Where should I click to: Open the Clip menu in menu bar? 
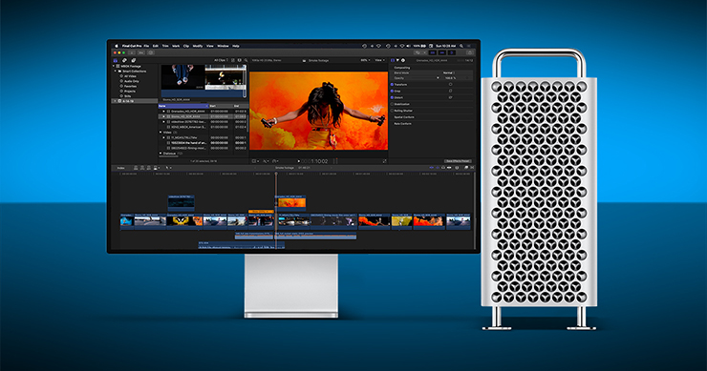click(x=185, y=46)
